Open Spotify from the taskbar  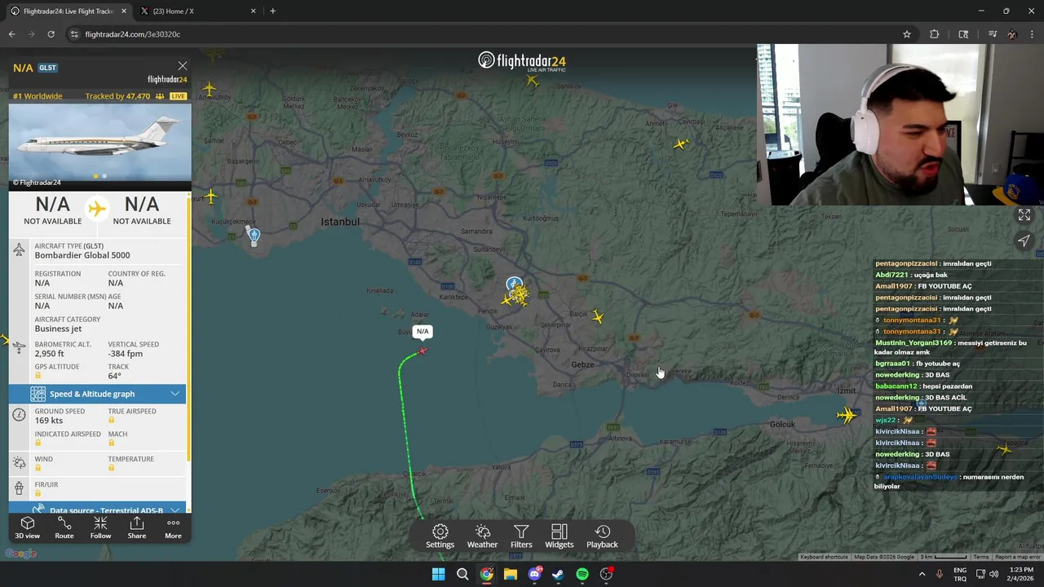pyautogui.click(x=582, y=574)
